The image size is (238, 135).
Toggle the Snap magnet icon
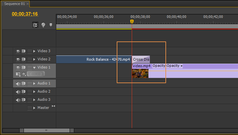pos(35,25)
